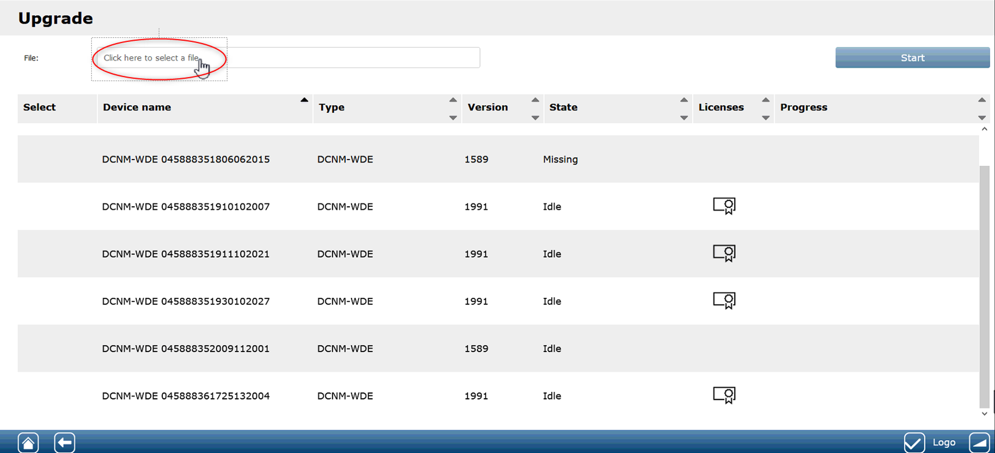Image resolution: width=995 pixels, height=453 pixels.
Task: Select row DCNM-WDE 045888351806062015
Action: click(x=185, y=159)
